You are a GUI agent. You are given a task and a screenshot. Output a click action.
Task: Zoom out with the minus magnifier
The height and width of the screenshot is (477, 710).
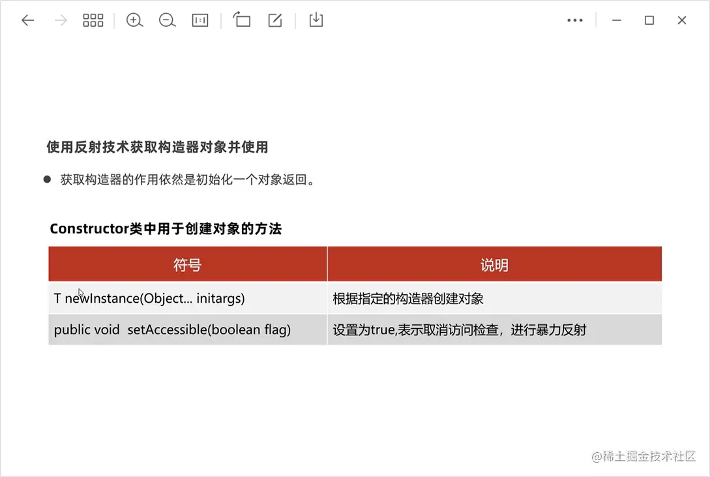(x=167, y=20)
